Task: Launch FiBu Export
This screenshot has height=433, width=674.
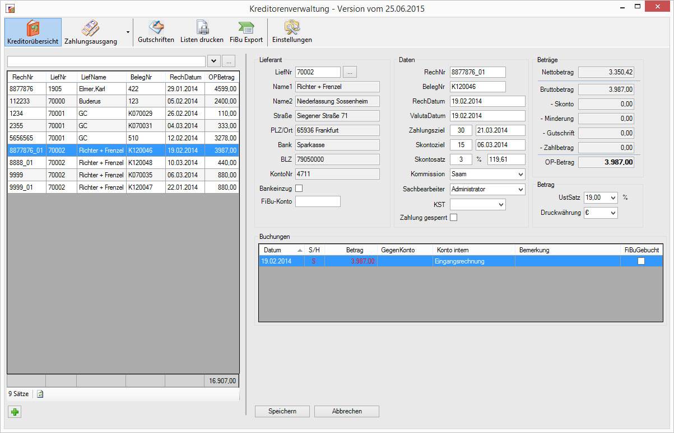Action: tap(246, 32)
